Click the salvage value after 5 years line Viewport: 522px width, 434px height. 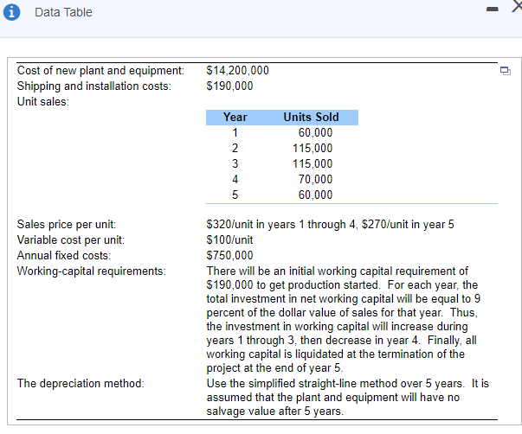click(274, 412)
